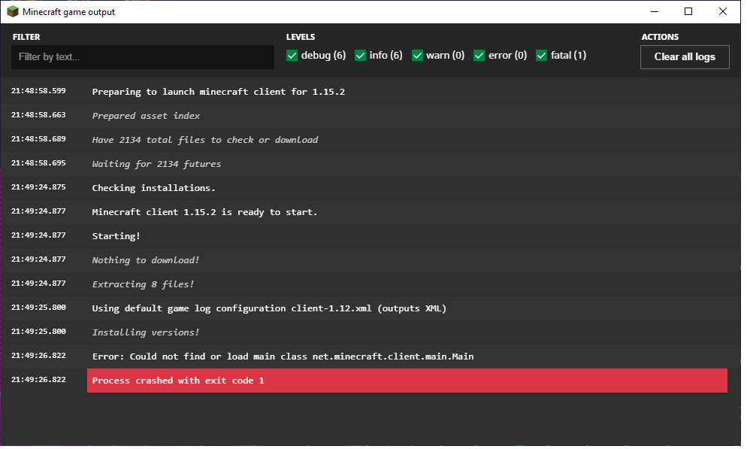The image size is (747, 449).
Task: Focus the Filter by text input field
Action: click(143, 57)
